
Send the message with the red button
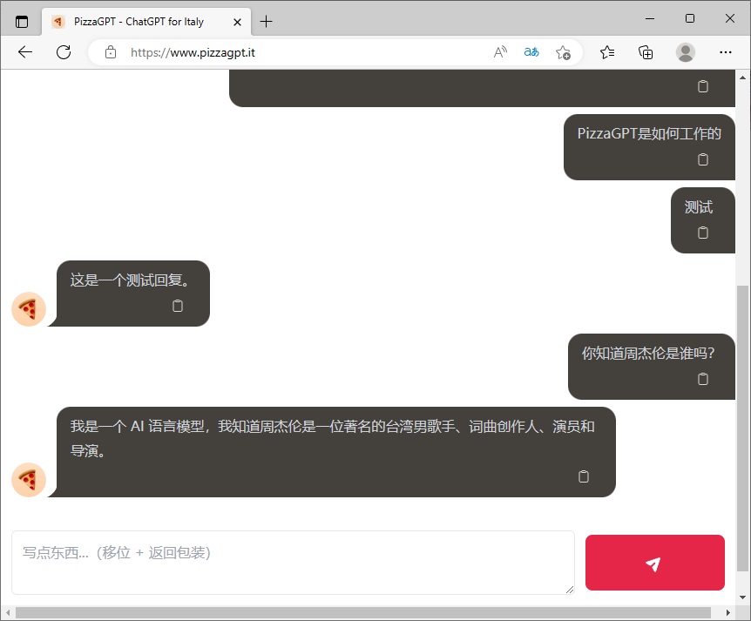655,563
